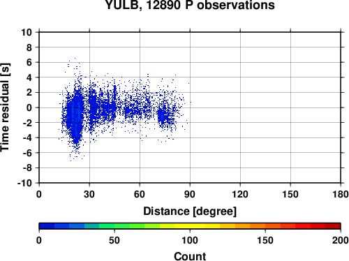Click the 90 tick label on distance axis
The image size is (349, 261).
click(190, 194)
